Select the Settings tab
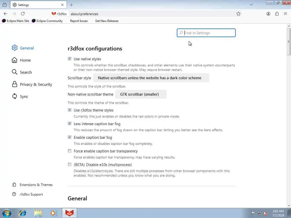Screen dimensions: 291x218 pos(38,5)
